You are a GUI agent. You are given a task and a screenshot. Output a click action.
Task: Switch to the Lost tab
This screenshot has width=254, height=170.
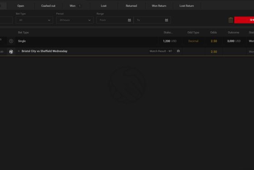(103, 6)
